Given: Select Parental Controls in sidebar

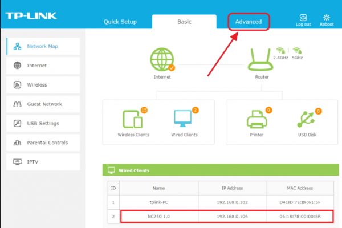Looking at the screenshot, I should click(x=43, y=142).
